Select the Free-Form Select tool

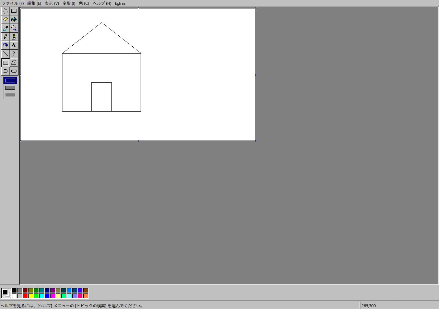[5, 11]
